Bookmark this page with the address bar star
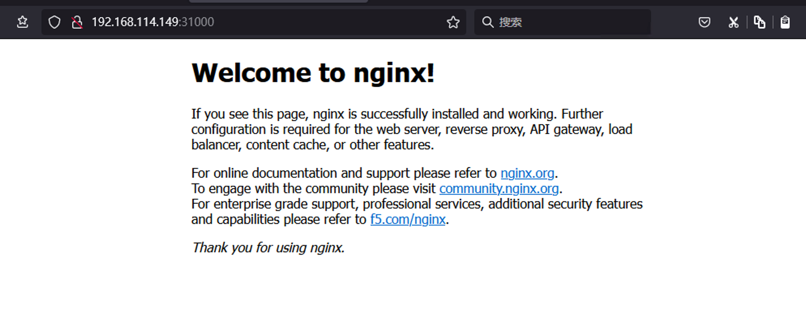Image resolution: width=806 pixels, height=322 pixels. [x=453, y=22]
